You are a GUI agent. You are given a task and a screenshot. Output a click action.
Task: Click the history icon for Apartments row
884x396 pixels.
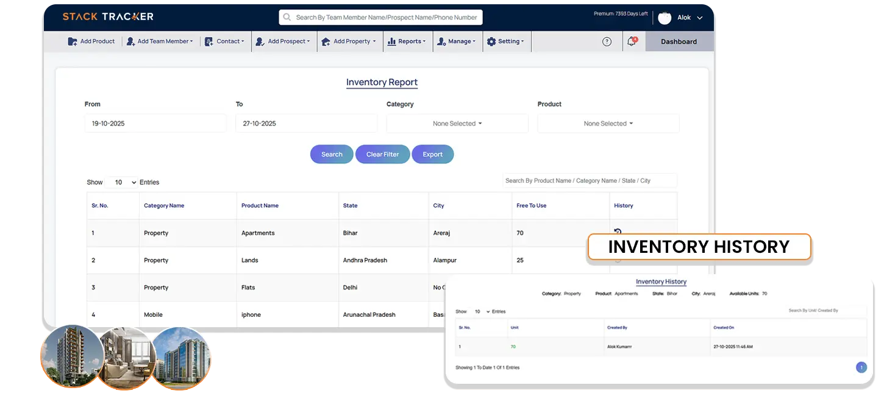[x=618, y=232]
